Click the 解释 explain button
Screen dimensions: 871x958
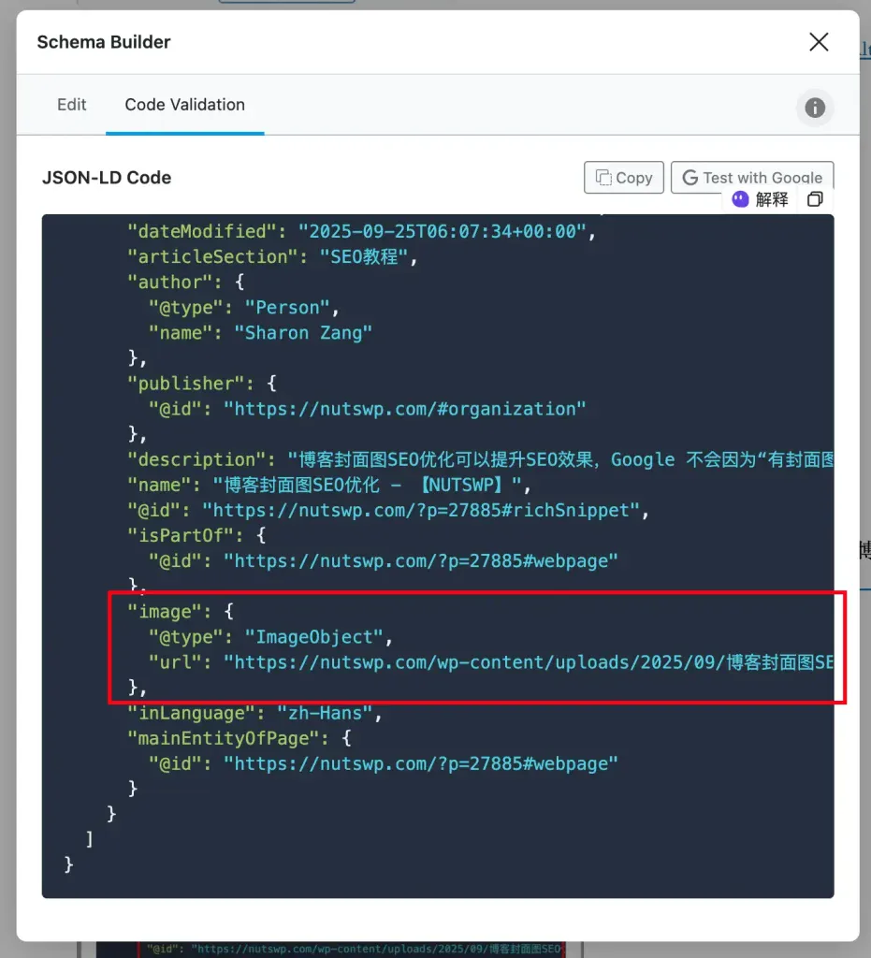pos(772,199)
